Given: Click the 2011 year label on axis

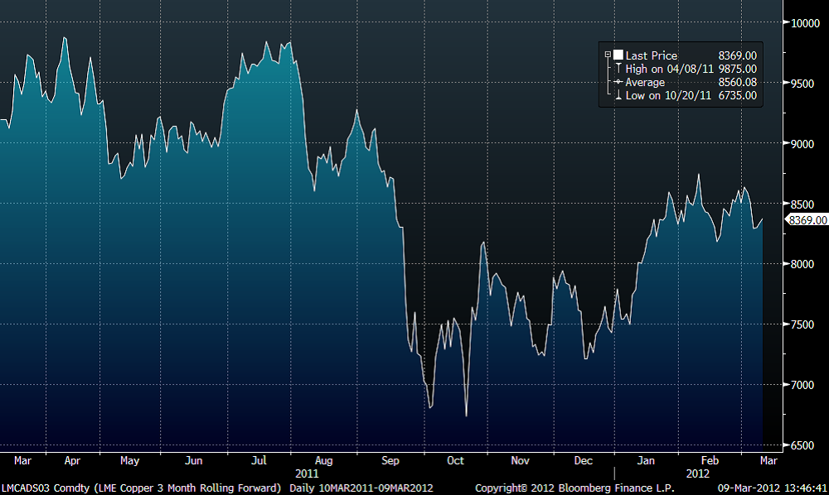Looking at the screenshot, I should [x=307, y=473].
